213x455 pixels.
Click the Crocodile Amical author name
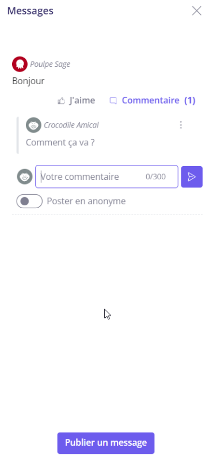pyautogui.click(x=71, y=125)
